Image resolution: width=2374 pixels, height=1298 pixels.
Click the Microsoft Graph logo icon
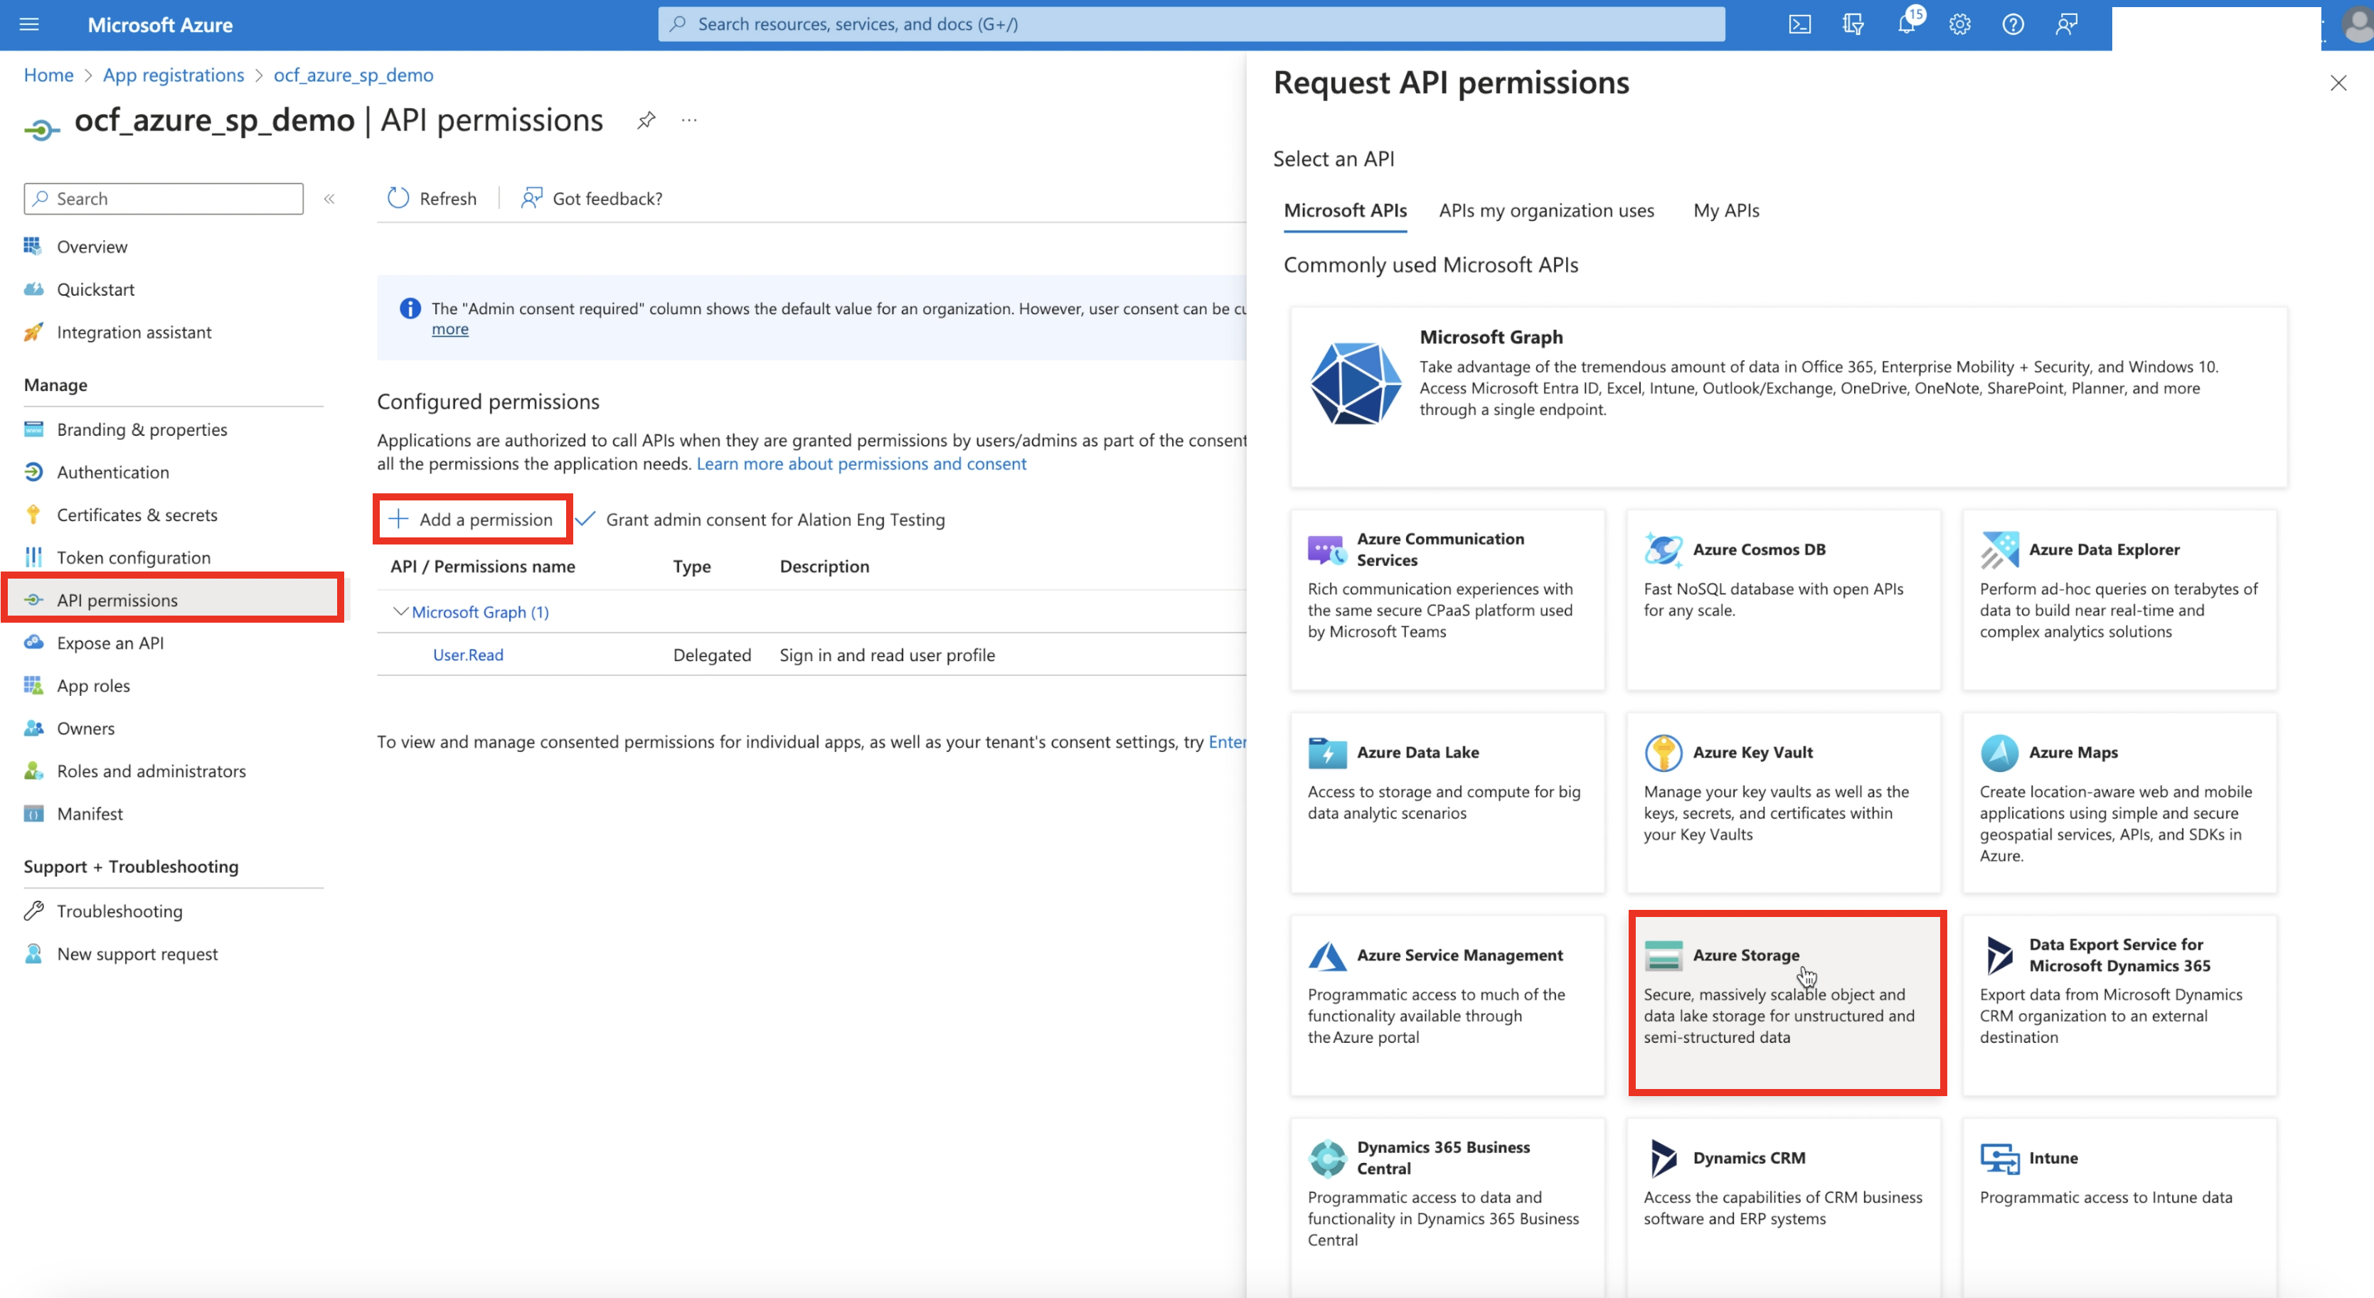point(1355,383)
